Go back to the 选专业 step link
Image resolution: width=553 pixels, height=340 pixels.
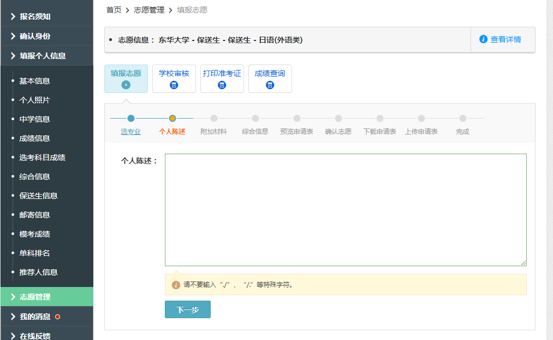point(130,132)
